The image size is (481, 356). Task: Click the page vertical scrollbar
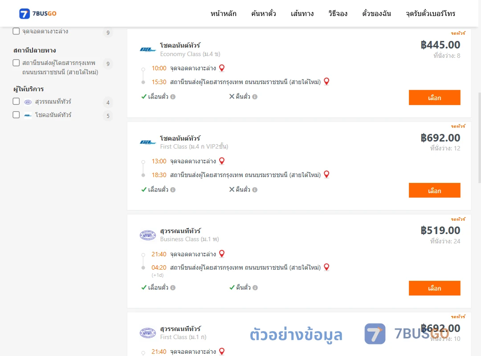pyautogui.click(x=480, y=138)
